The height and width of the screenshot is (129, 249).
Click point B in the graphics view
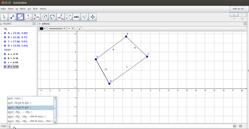coord(126,37)
